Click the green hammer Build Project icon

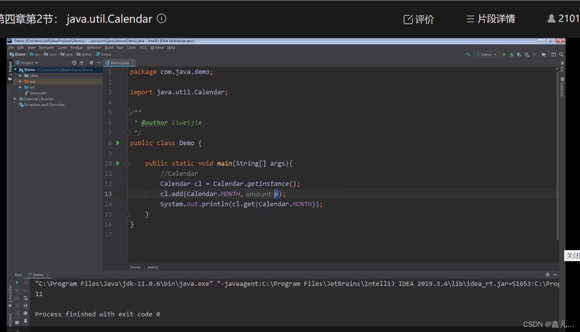[468, 54]
